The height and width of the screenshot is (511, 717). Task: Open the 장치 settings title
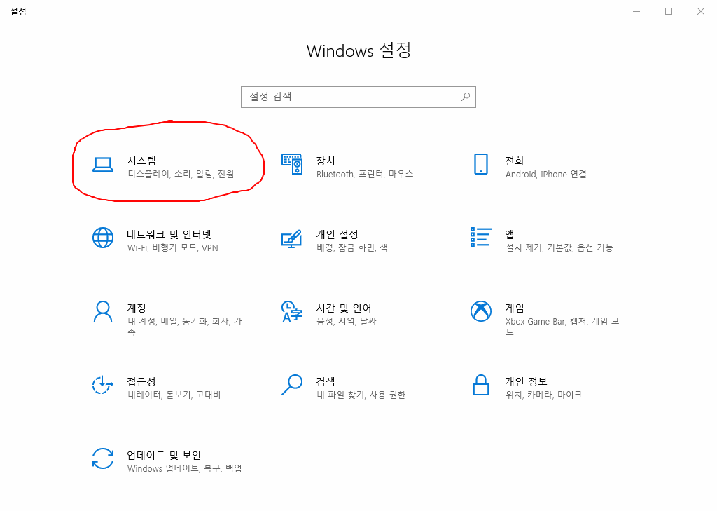(x=326, y=161)
